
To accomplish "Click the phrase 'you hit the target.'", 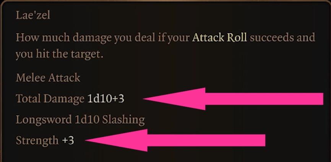I will (59, 54).
